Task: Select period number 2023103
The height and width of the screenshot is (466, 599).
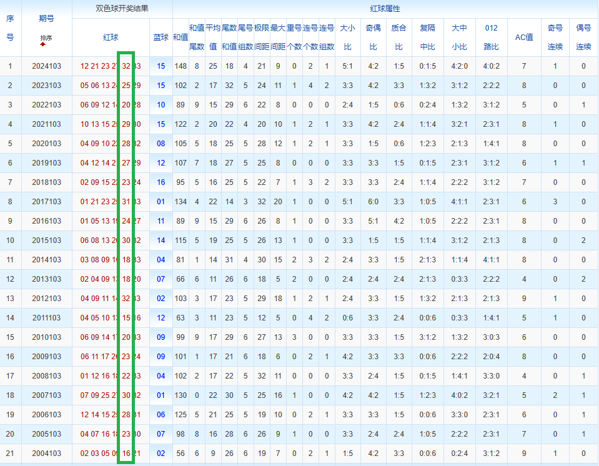Action: coord(47,86)
